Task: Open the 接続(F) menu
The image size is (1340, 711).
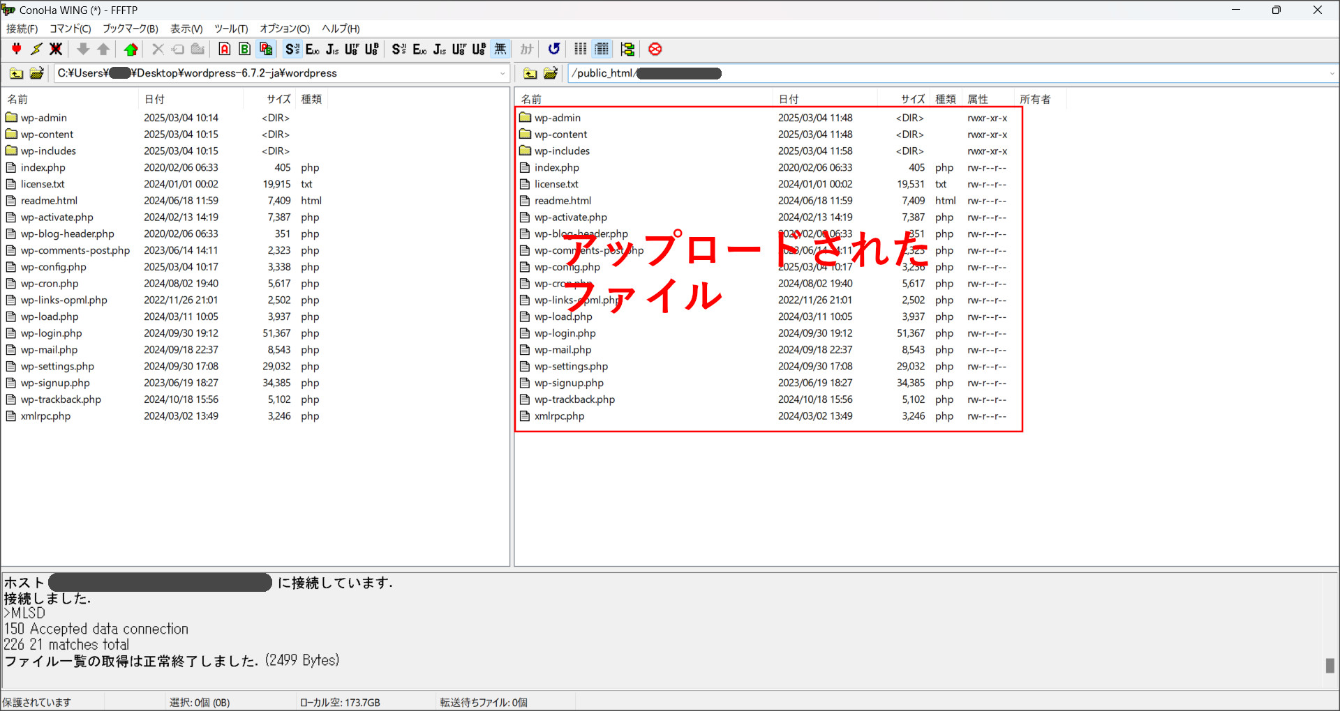Action: click(22, 29)
